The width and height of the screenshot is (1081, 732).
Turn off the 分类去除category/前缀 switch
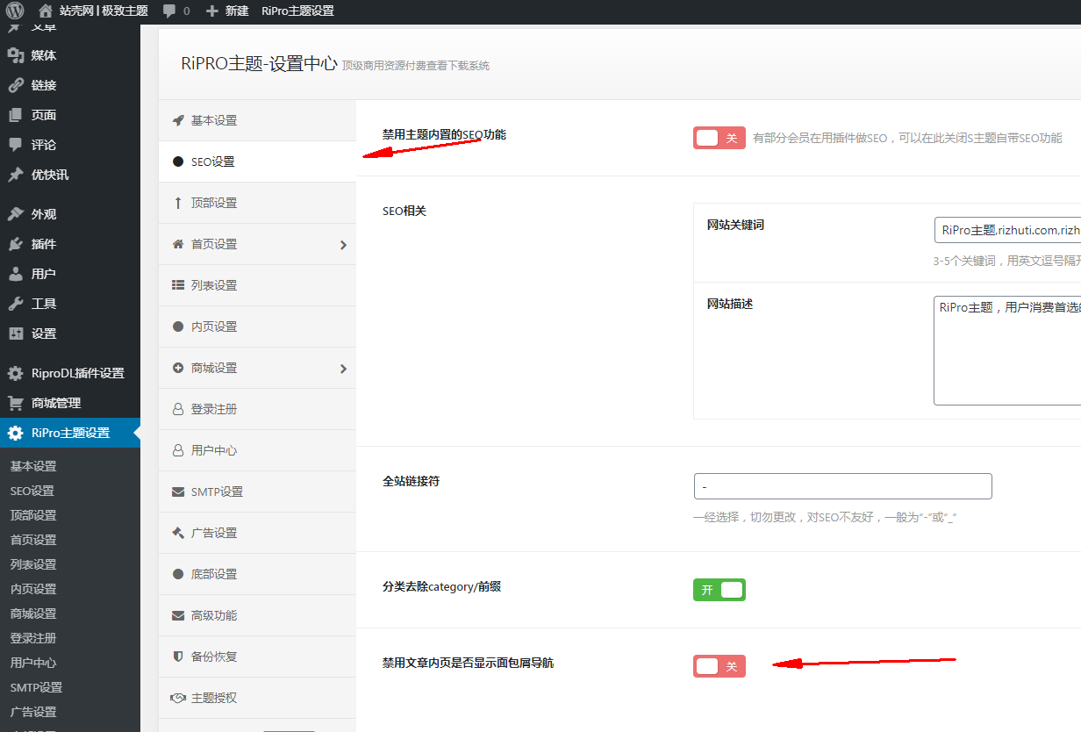coord(719,590)
